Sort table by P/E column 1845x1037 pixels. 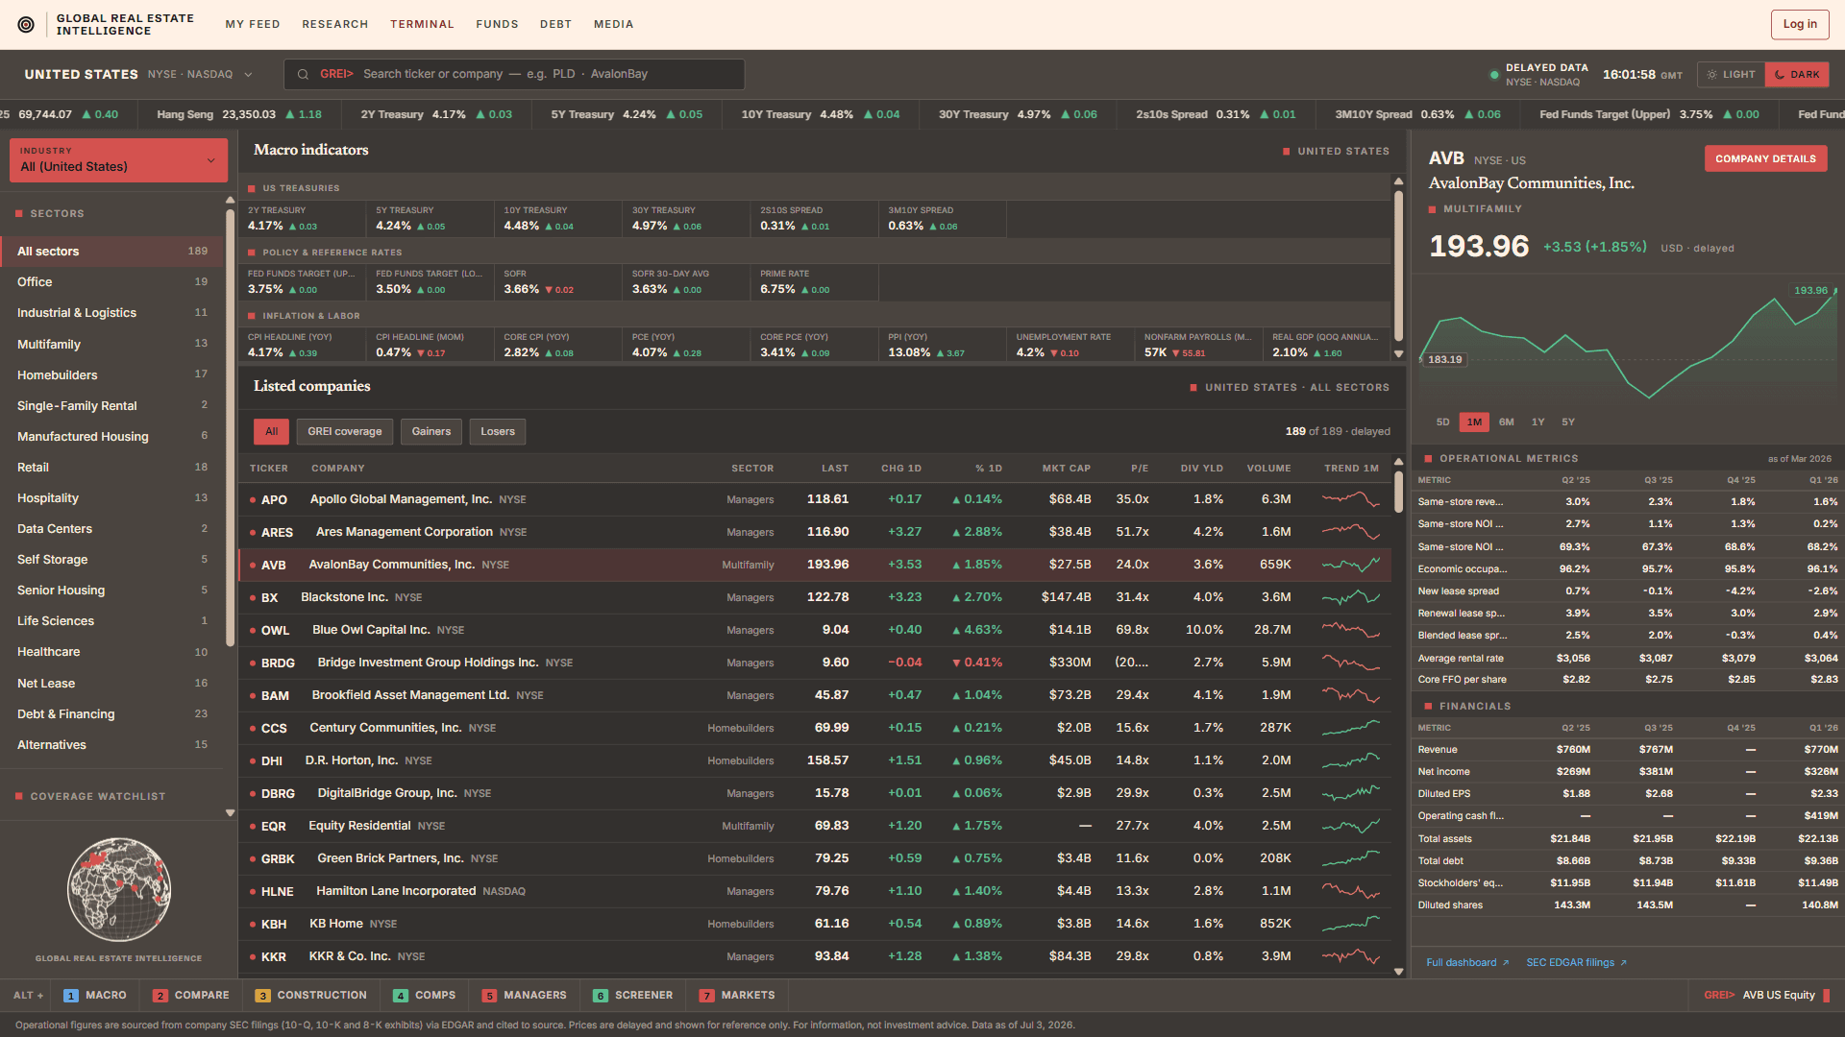1140,469
